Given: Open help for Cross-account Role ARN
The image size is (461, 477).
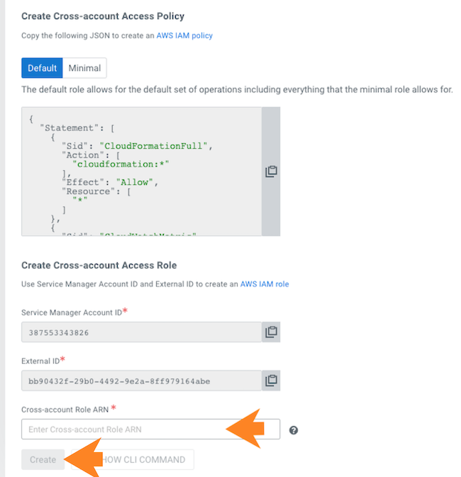Looking at the screenshot, I should (x=293, y=430).
